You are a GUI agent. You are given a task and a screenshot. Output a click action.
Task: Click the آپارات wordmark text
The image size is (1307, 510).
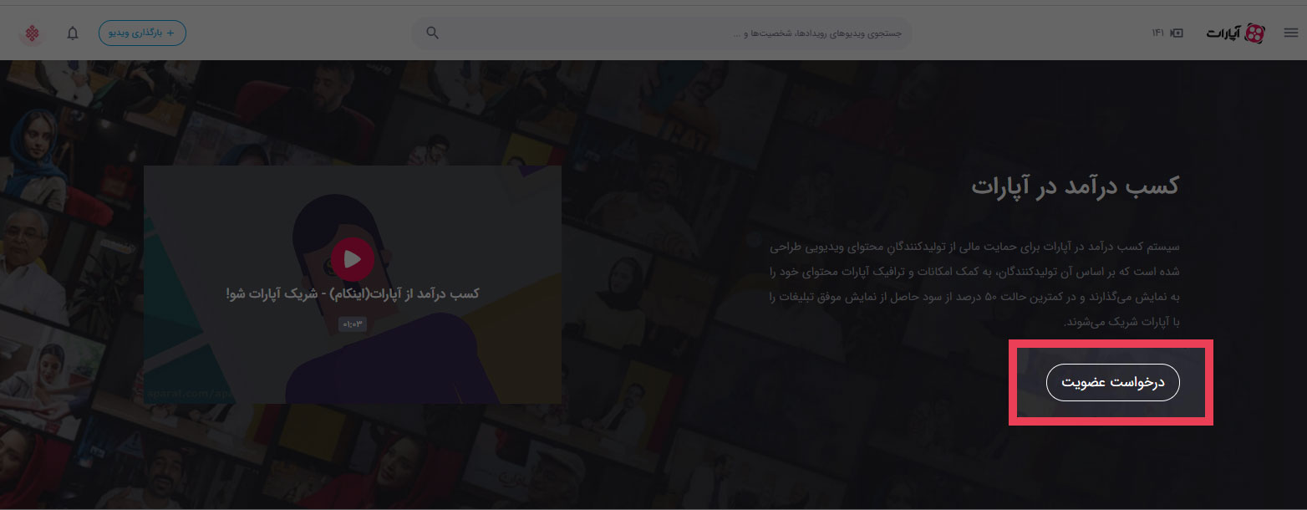1223,33
